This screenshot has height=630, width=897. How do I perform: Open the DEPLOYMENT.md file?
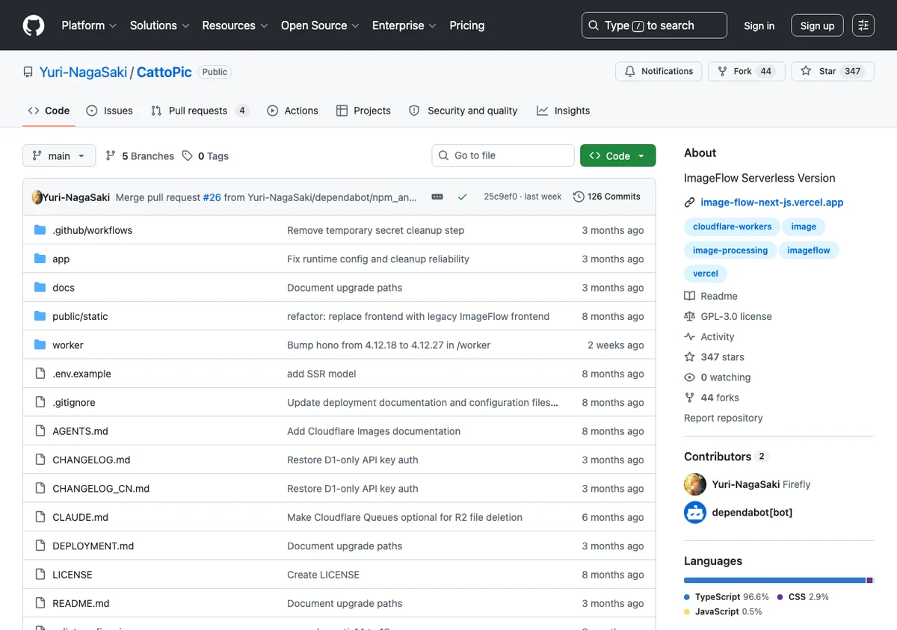click(x=93, y=546)
